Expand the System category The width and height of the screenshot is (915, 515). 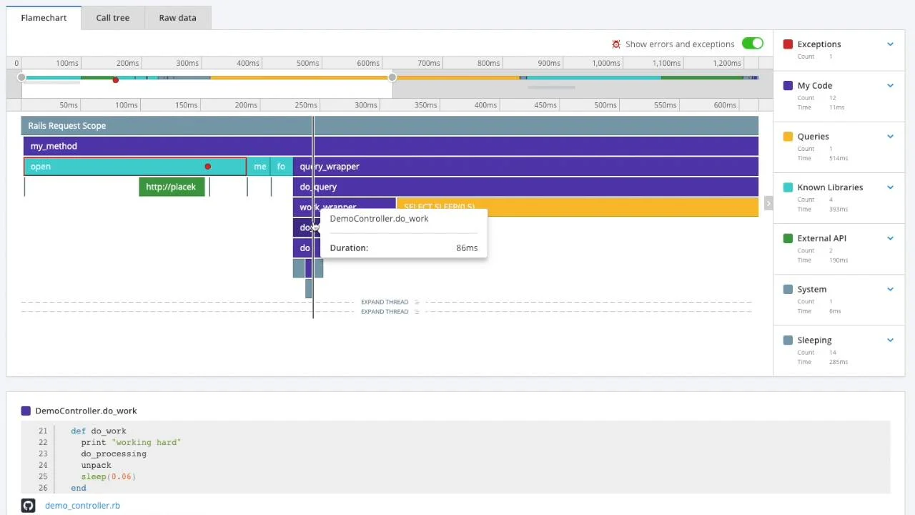click(890, 289)
